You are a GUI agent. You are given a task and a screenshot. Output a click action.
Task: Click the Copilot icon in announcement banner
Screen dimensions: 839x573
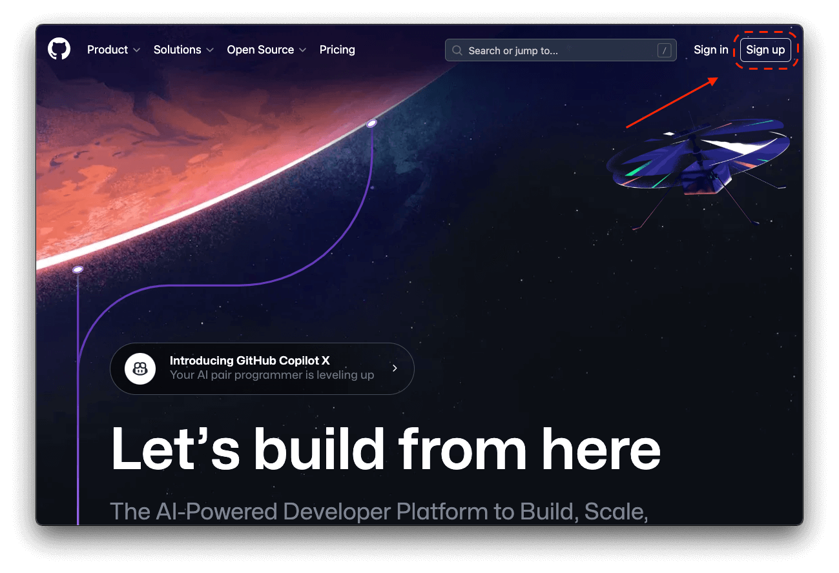140,368
